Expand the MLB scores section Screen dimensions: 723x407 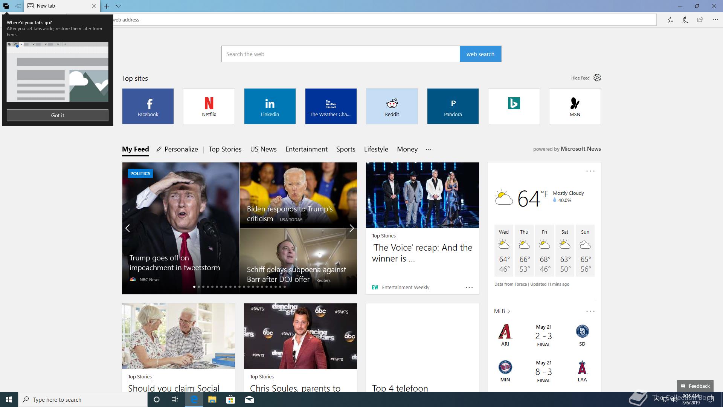click(502, 311)
